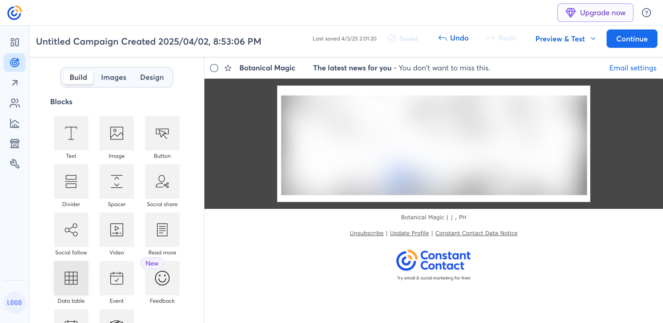
Task: Add the Video block
Action: [117, 230]
